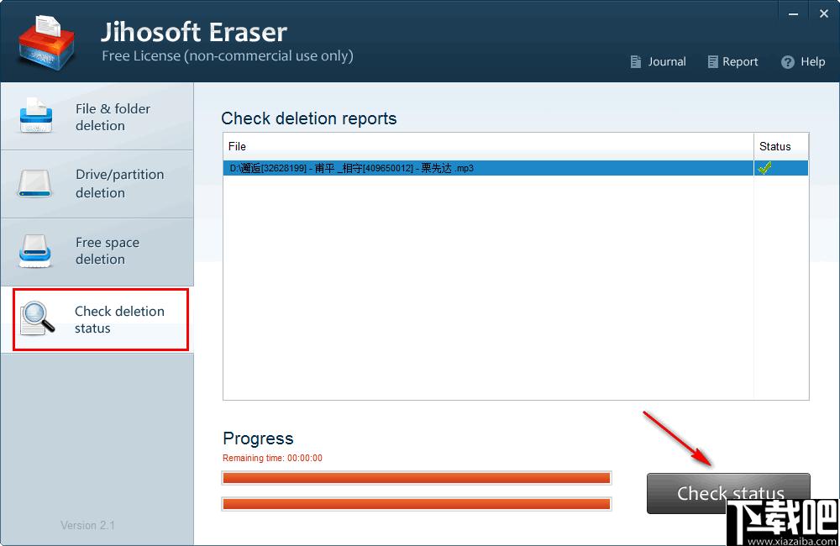Click the Version 2.1 label
Viewport: 840px width, 546px height.
click(x=88, y=526)
